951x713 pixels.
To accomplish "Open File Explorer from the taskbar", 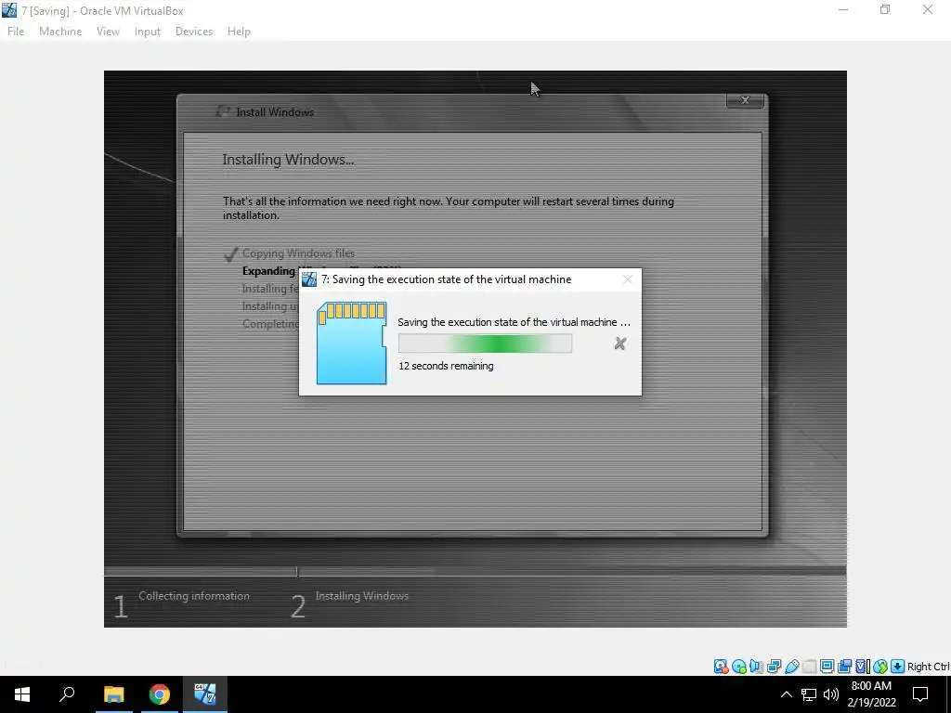I will (113, 694).
